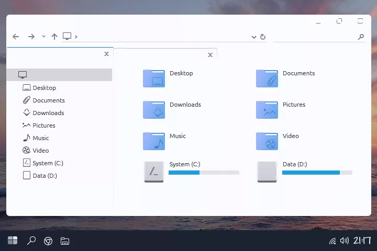Select the Data (D:) drive icon
377x251 pixels.
267,172
